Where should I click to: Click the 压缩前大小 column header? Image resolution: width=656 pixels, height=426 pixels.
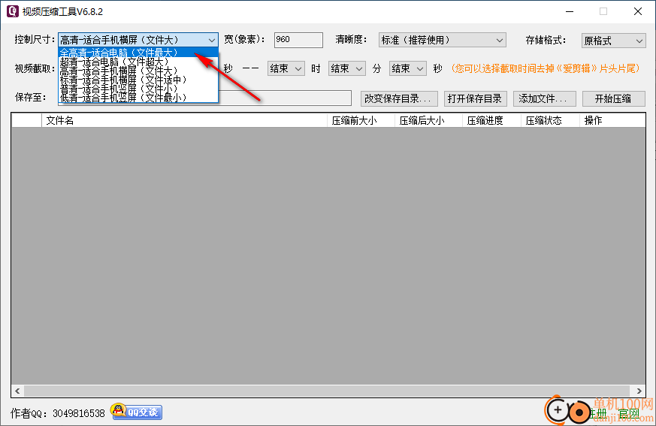[361, 120]
